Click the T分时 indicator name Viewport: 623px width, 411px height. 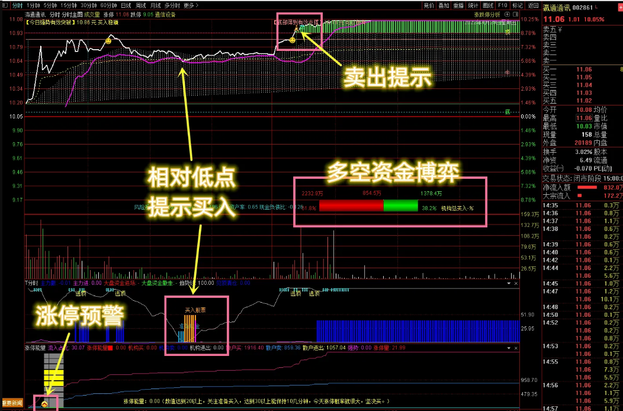(31, 283)
